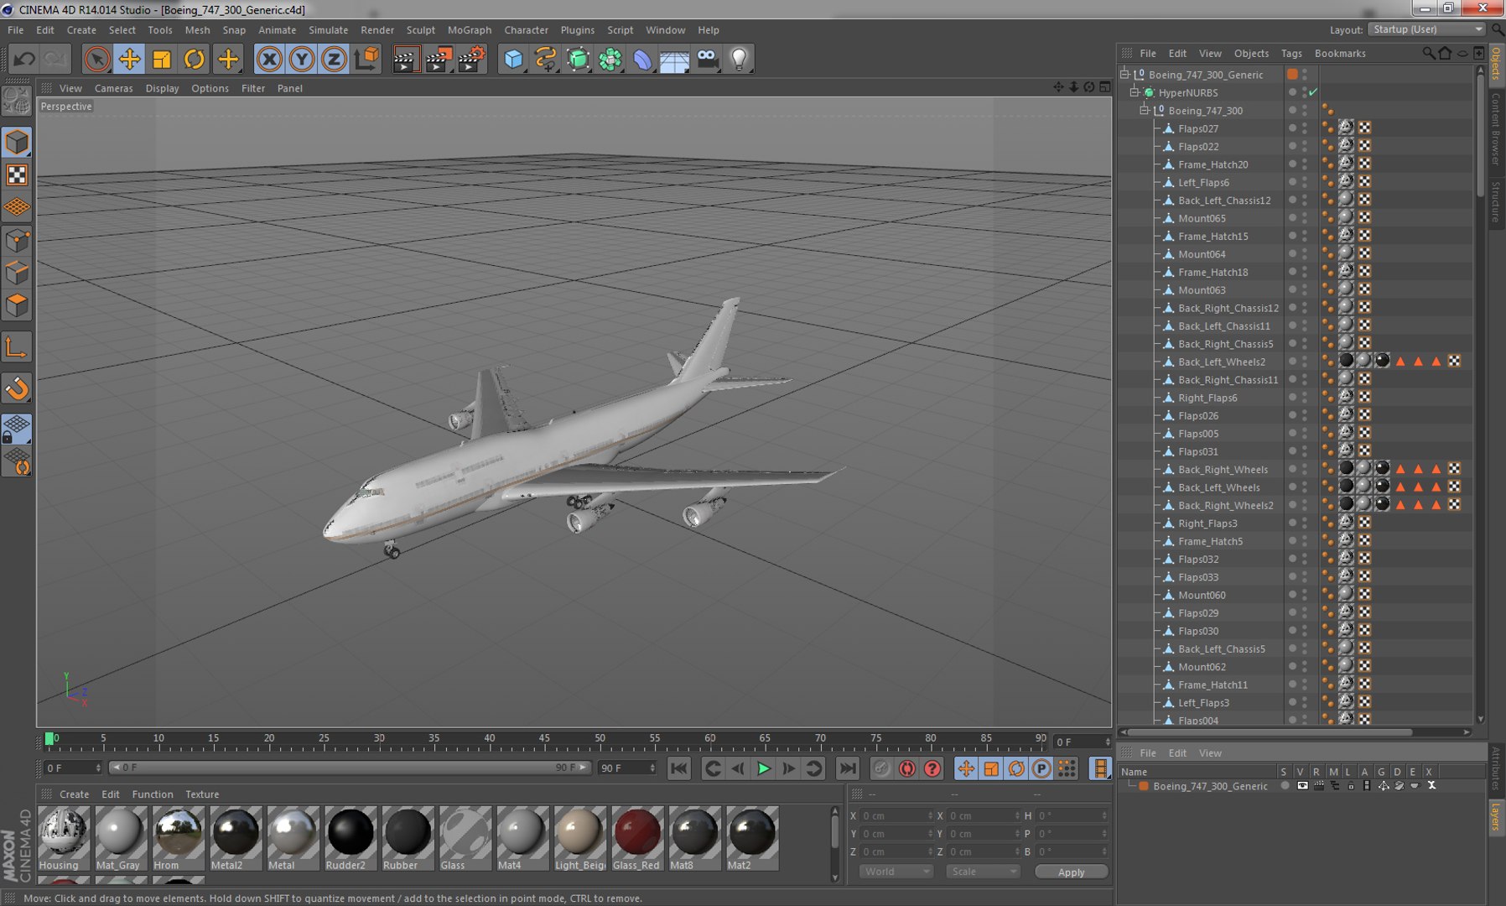Click the X position input field

[x=896, y=815]
